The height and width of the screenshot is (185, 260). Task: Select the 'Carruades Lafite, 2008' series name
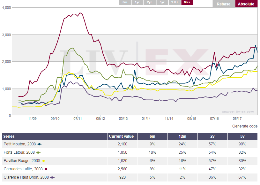pyautogui.click(x=23, y=169)
